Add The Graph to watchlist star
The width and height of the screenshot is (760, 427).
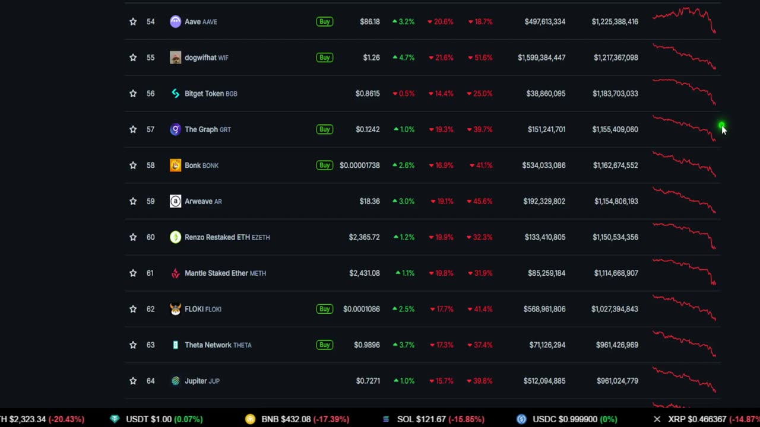133,129
